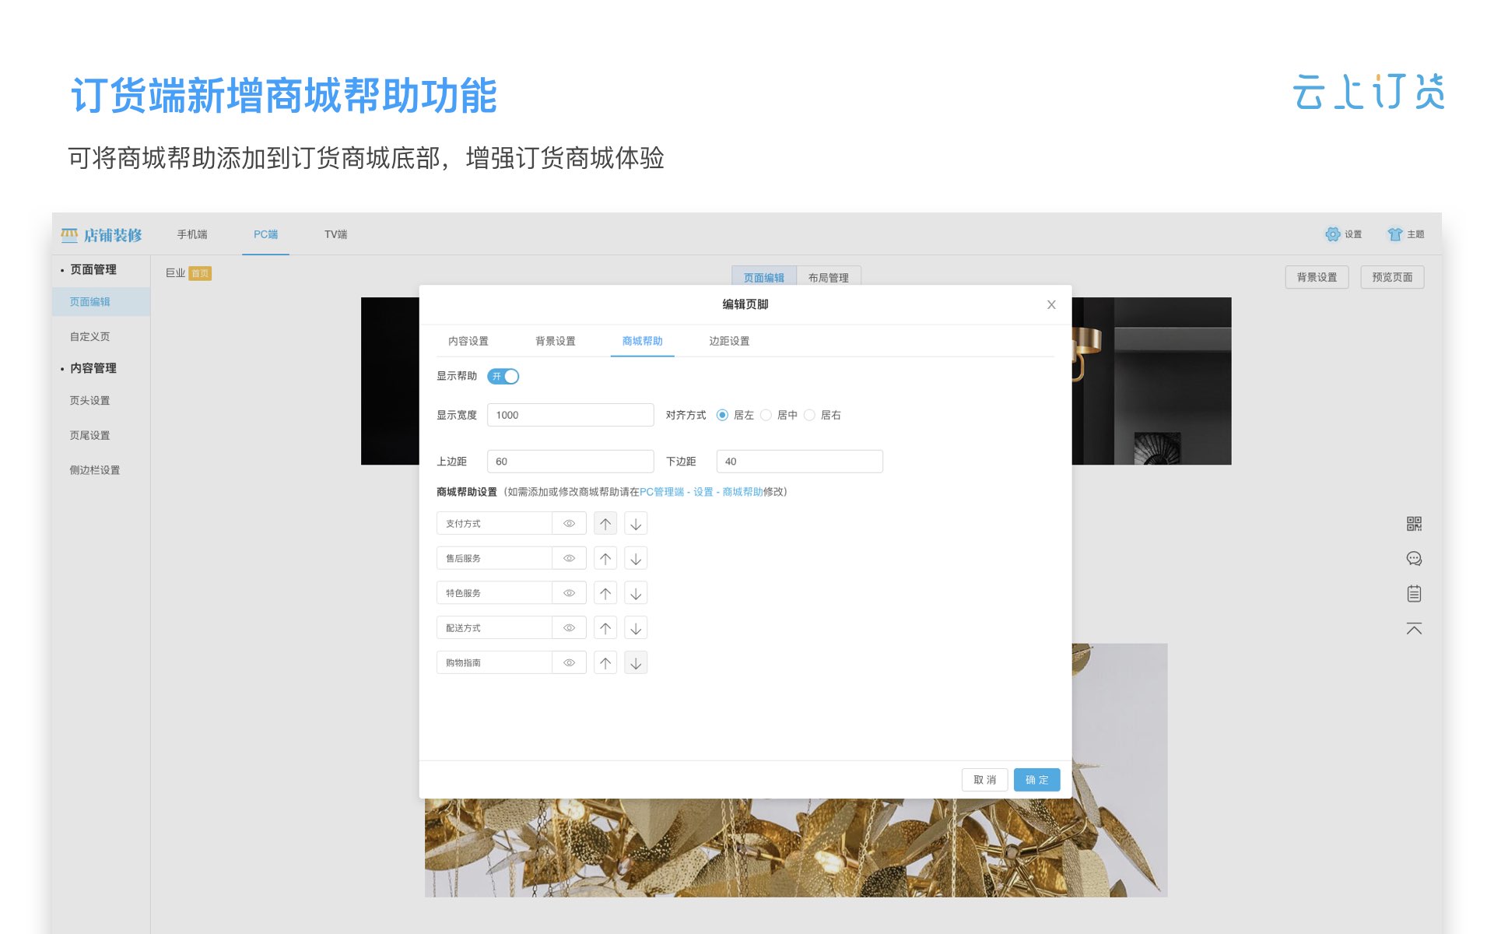Select PC端 tab
The width and height of the screenshot is (1494, 934).
pyautogui.click(x=265, y=234)
